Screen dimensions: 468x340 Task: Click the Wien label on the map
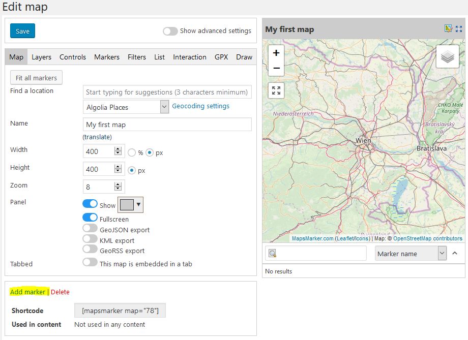pos(363,140)
